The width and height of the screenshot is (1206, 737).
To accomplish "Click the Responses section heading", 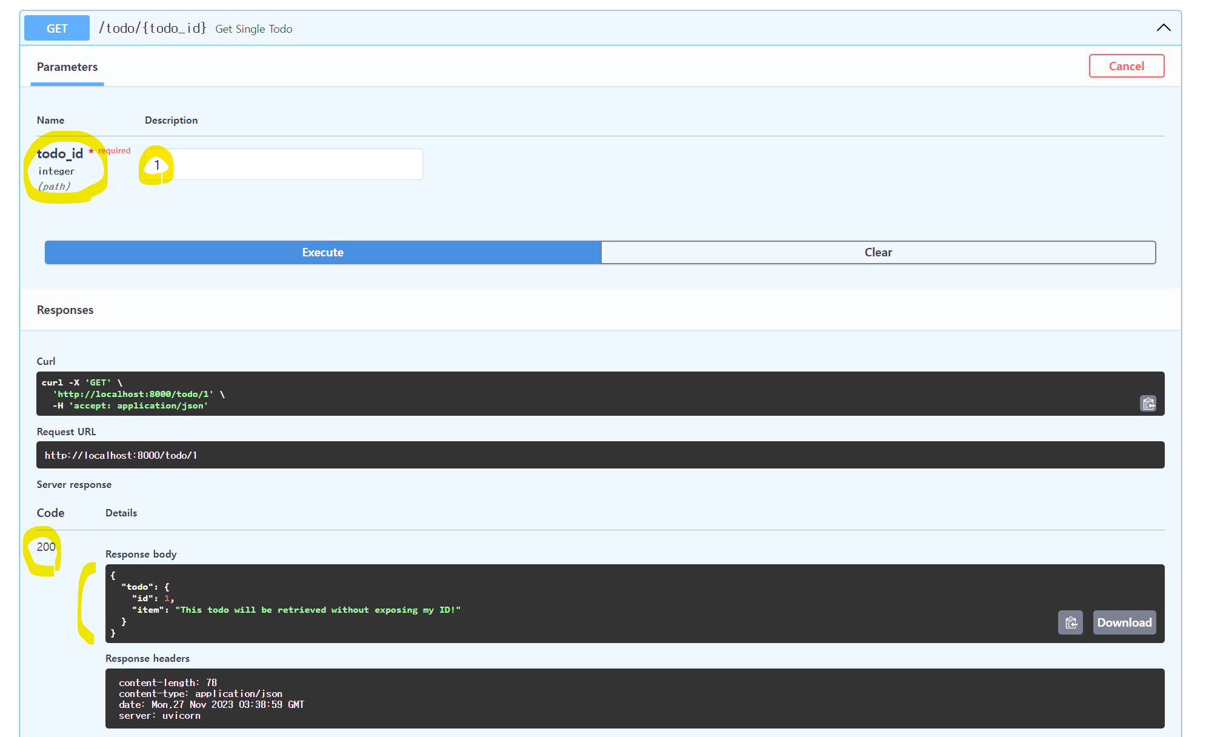I will pos(65,310).
